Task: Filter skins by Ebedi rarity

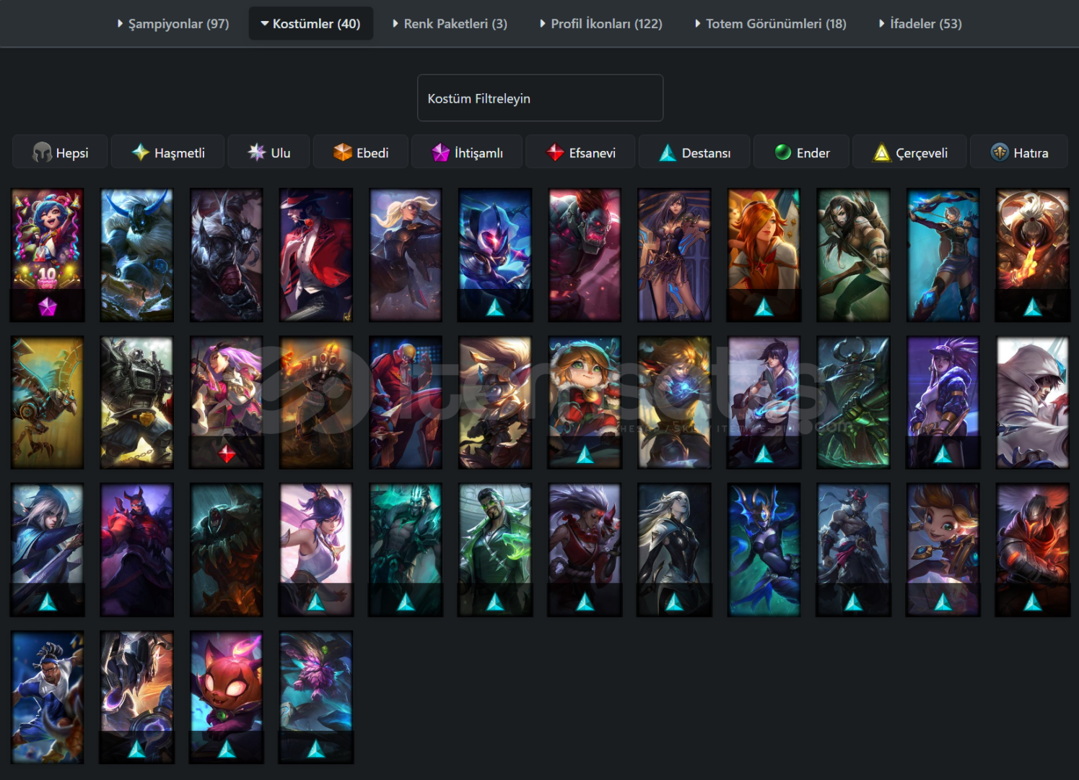Action: [360, 152]
